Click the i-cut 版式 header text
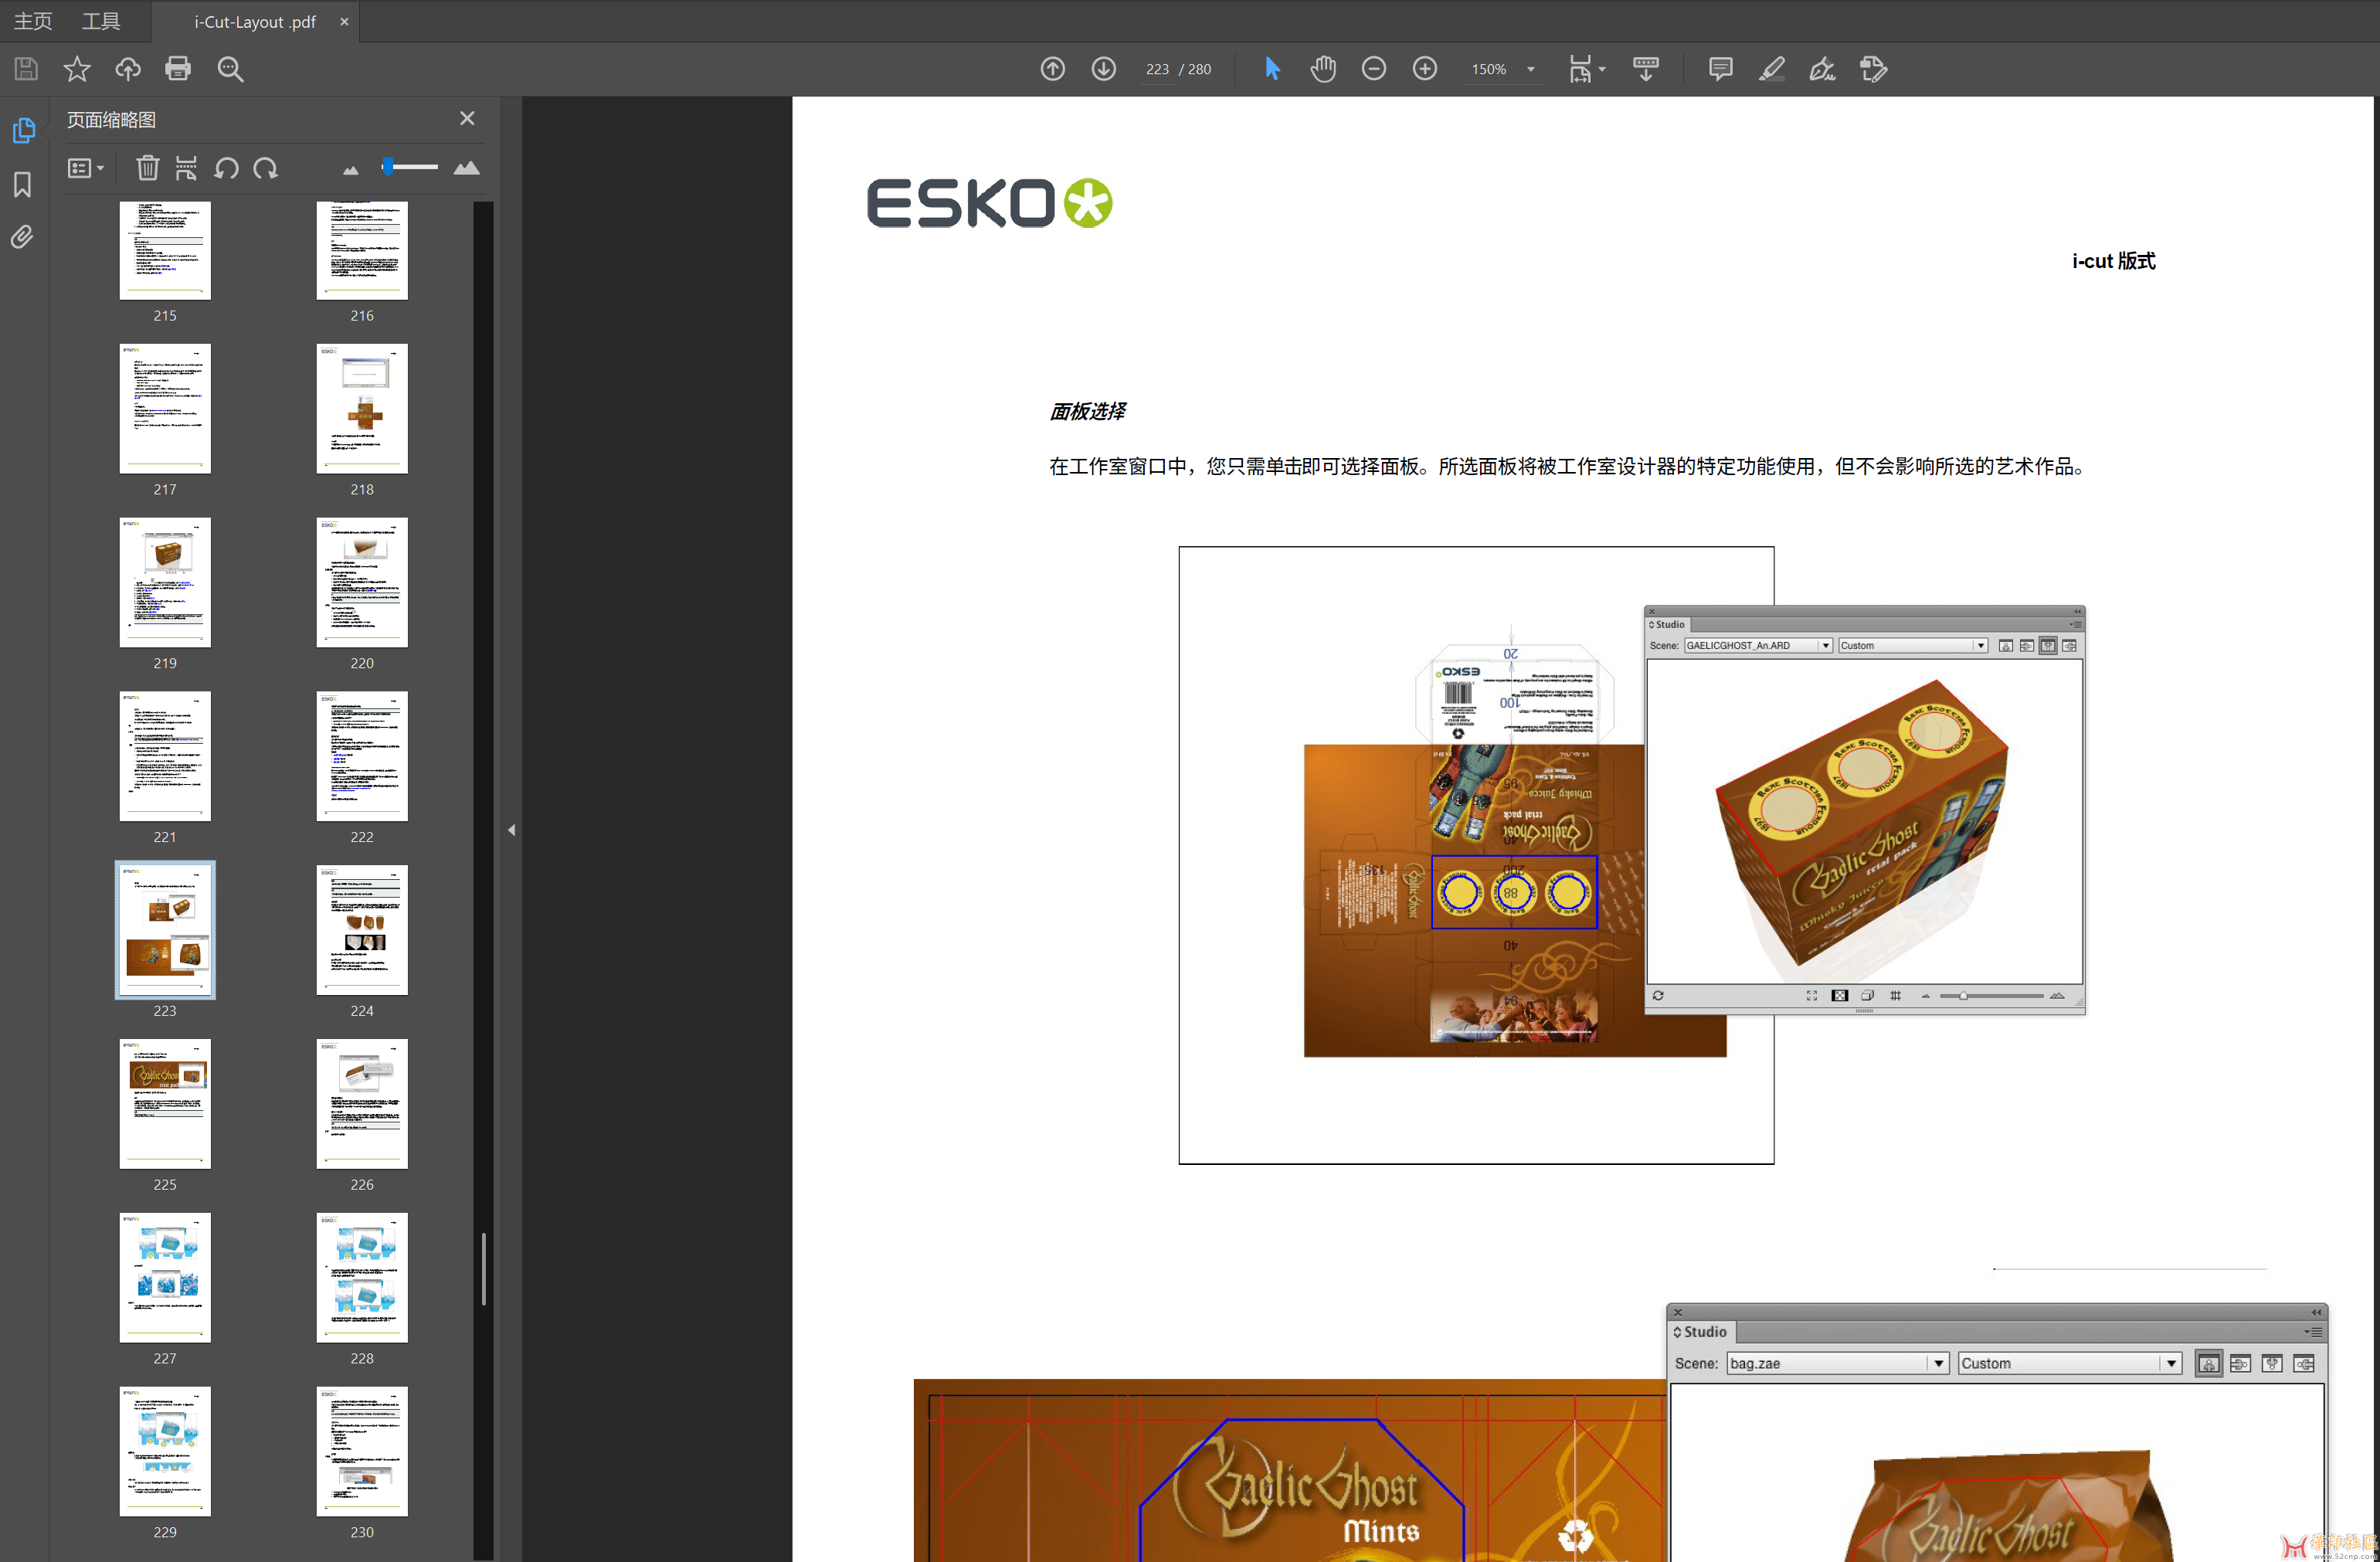The height and width of the screenshot is (1562, 2380). pos(2113,261)
